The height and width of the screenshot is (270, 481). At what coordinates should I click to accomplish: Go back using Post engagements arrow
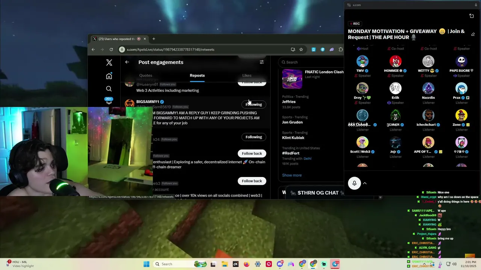point(127,62)
